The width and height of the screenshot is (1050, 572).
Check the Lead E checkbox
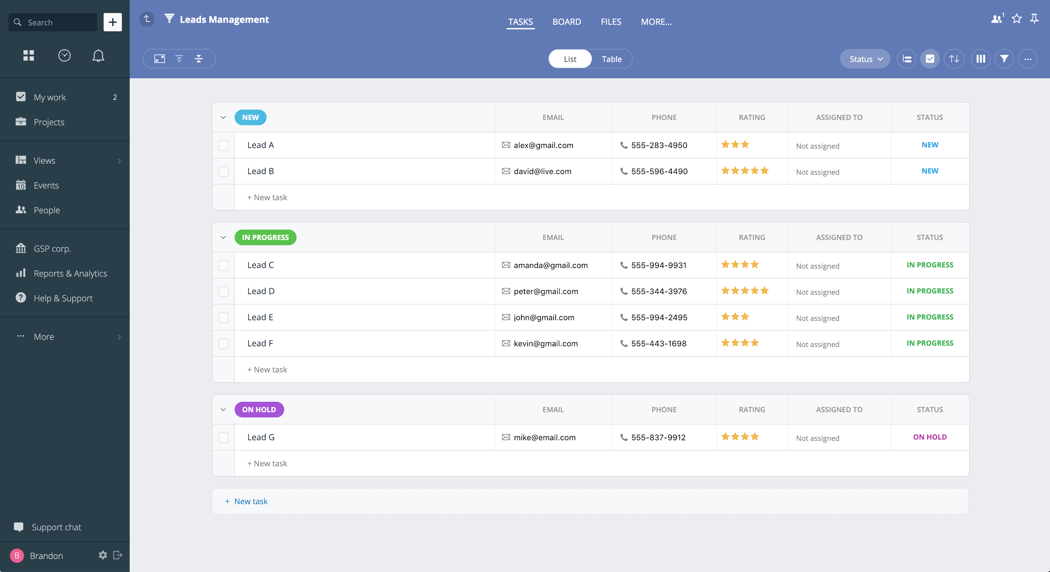coord(223,317)
